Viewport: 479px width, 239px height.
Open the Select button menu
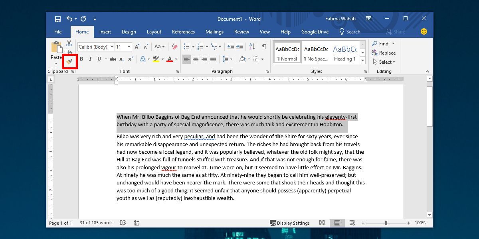(x=384, y=62)
